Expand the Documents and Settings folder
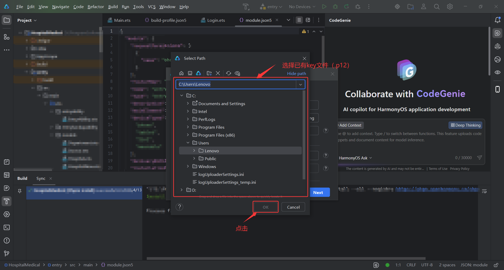This screenshot has height=270, width=504. click(188, 103)
